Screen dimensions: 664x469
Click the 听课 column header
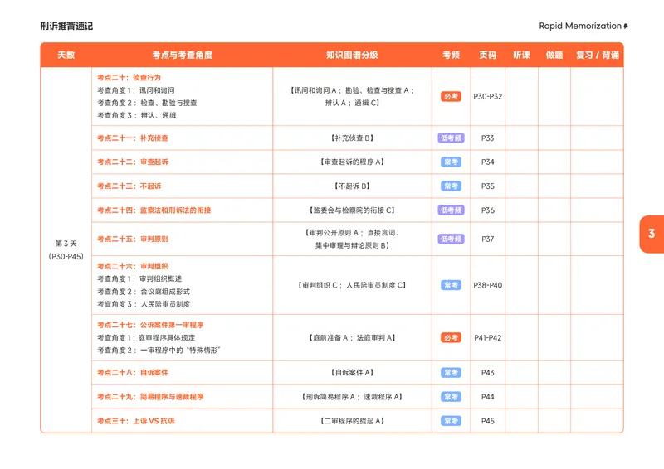(521, 55)
